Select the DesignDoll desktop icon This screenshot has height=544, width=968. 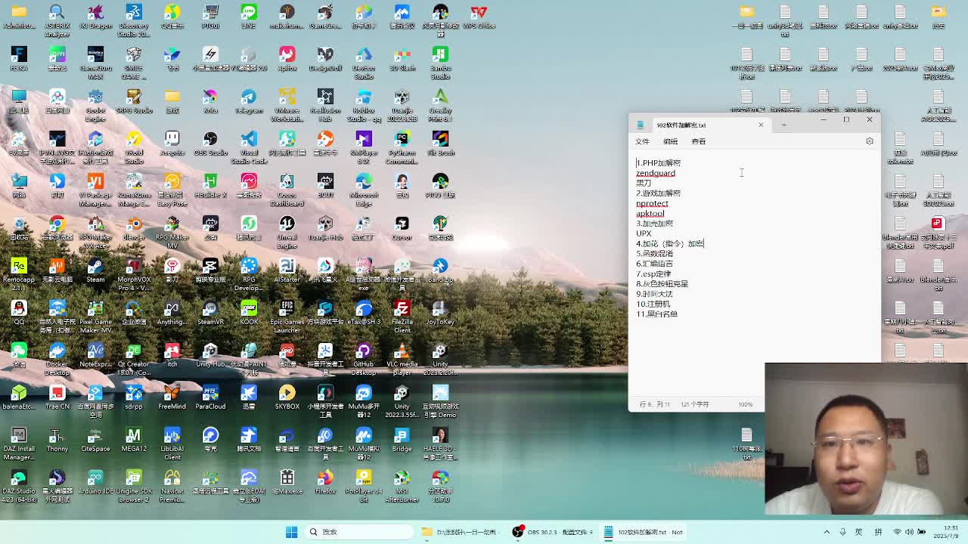325,59
